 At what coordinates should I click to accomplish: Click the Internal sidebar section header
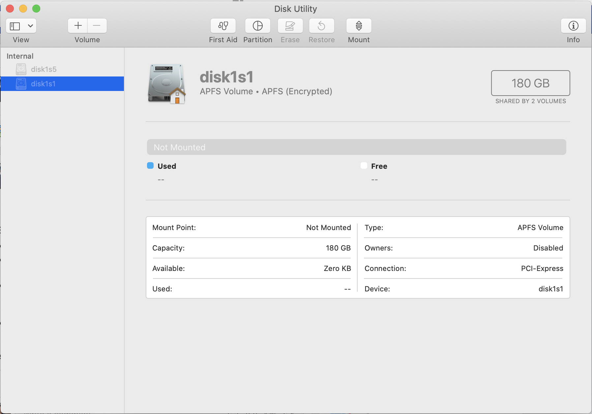[x=20, y=56]
